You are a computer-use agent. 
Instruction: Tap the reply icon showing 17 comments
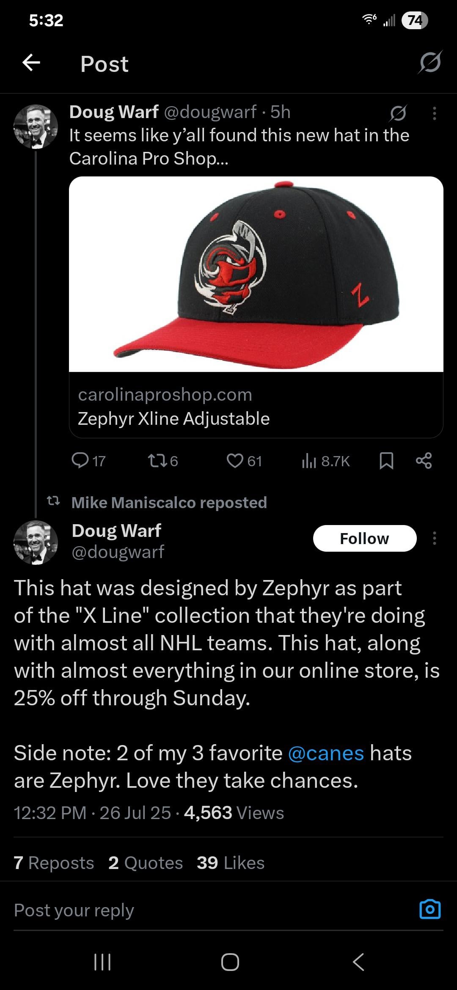80,460
